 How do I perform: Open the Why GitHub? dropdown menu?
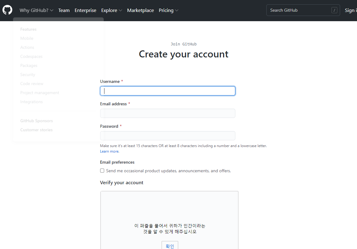(37, 10)
